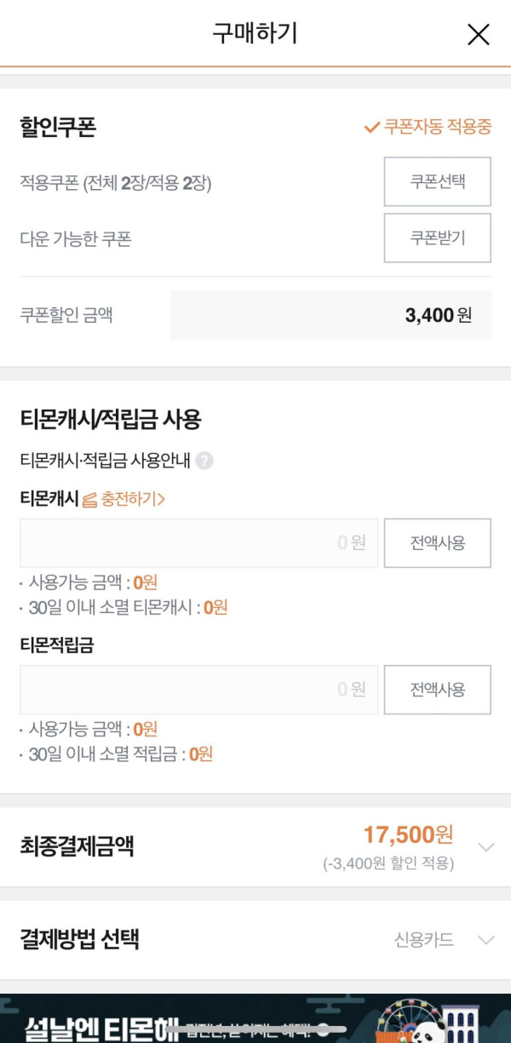Select the 신용카드 payment method option
The width and height of the screenshot is (511, 1043).
[x=423, y=940]
